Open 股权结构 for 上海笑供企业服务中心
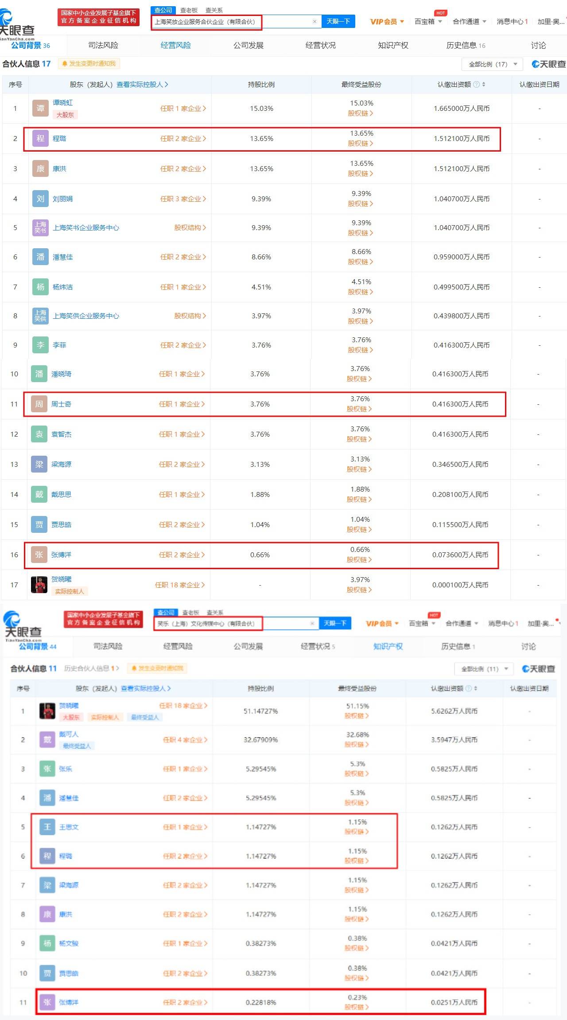Image resolution: width=567 pixels, height=1020 pixels. 190,316
